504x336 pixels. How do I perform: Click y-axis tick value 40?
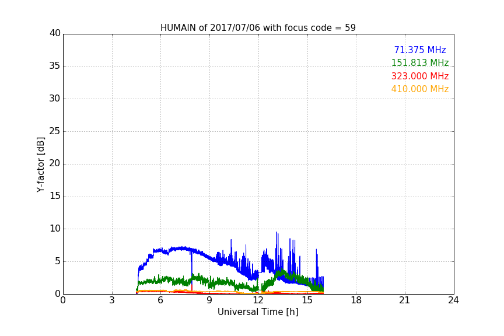pyautogui.click(x=55, y=33)
